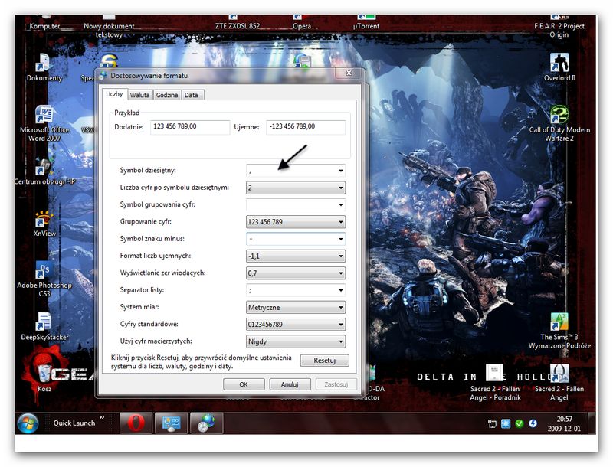
Task: Confirm with the OK button
Action: pos(244,384)
